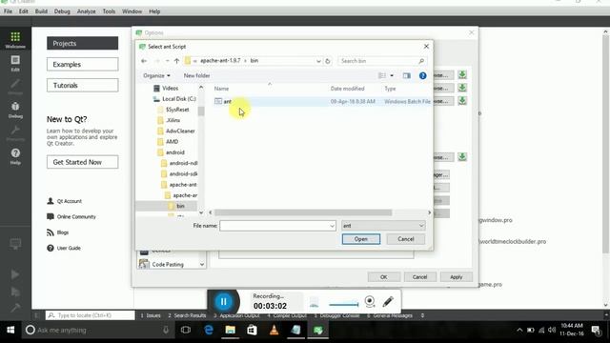This screenshot has width=610, height=343.
Task: Open the Help mode icon in sidebar
Action: pos(15,156)
